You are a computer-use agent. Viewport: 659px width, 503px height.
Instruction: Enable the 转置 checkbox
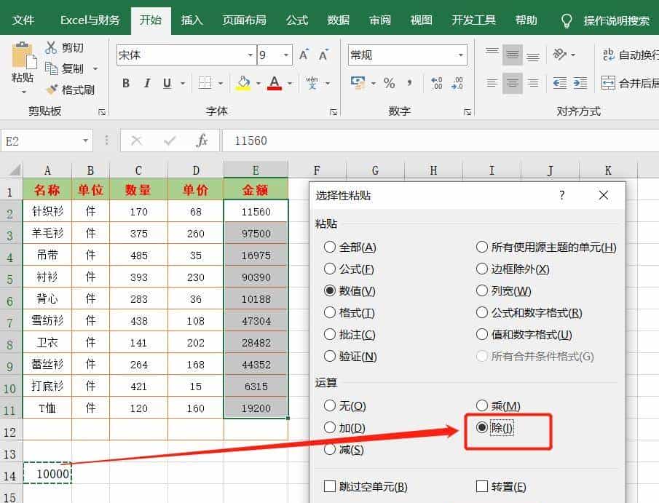tap(480, 486)
